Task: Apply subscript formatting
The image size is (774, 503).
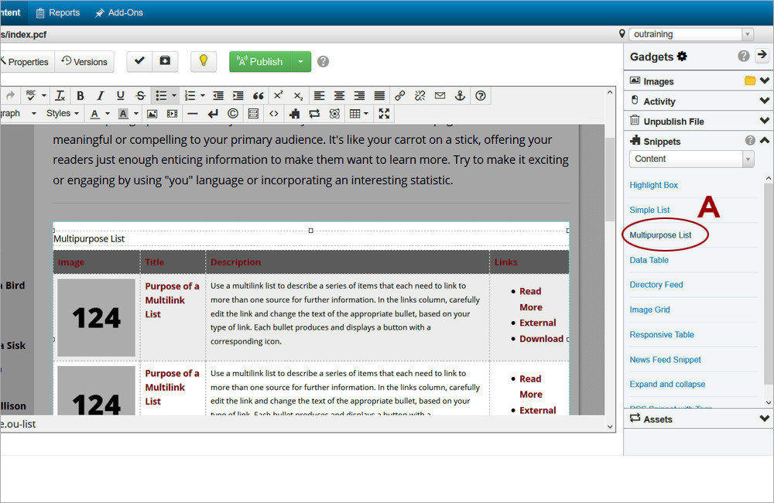Action: point(298,96)
